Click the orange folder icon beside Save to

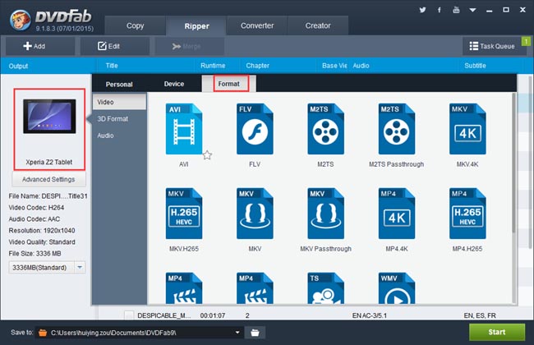[x=43, y=333]
